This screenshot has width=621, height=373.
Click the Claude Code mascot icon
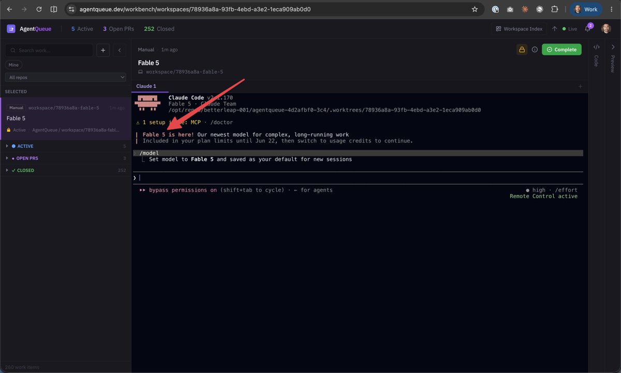coord(148,103)
